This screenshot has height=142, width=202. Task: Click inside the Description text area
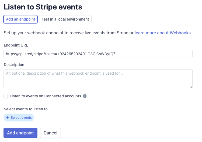(98, 79)
